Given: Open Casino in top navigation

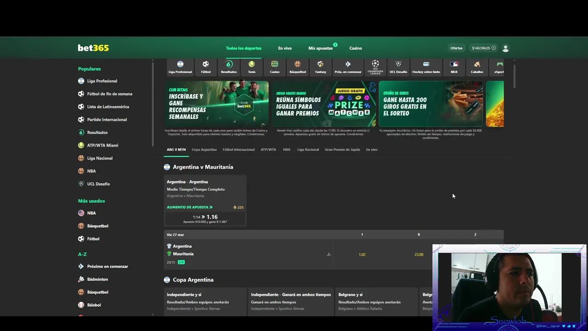Looking at the screenshot, I should coord(356,48).
